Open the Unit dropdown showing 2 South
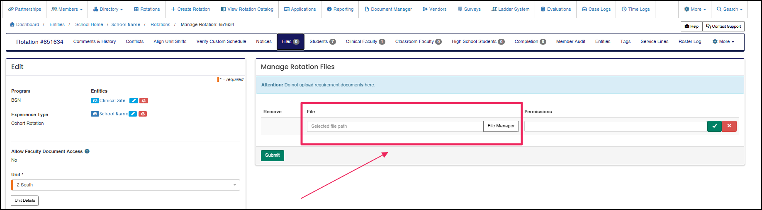The image size is (762, 210). pos(126,185)
